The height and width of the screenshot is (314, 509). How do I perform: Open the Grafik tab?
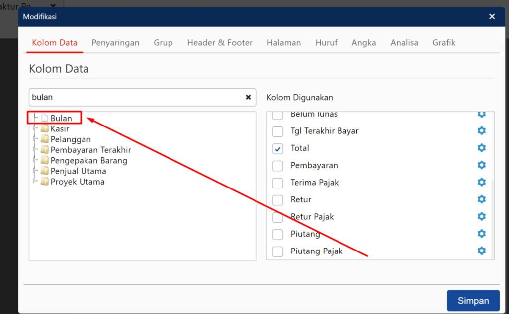pyautogui.click(x=443, y=43)
